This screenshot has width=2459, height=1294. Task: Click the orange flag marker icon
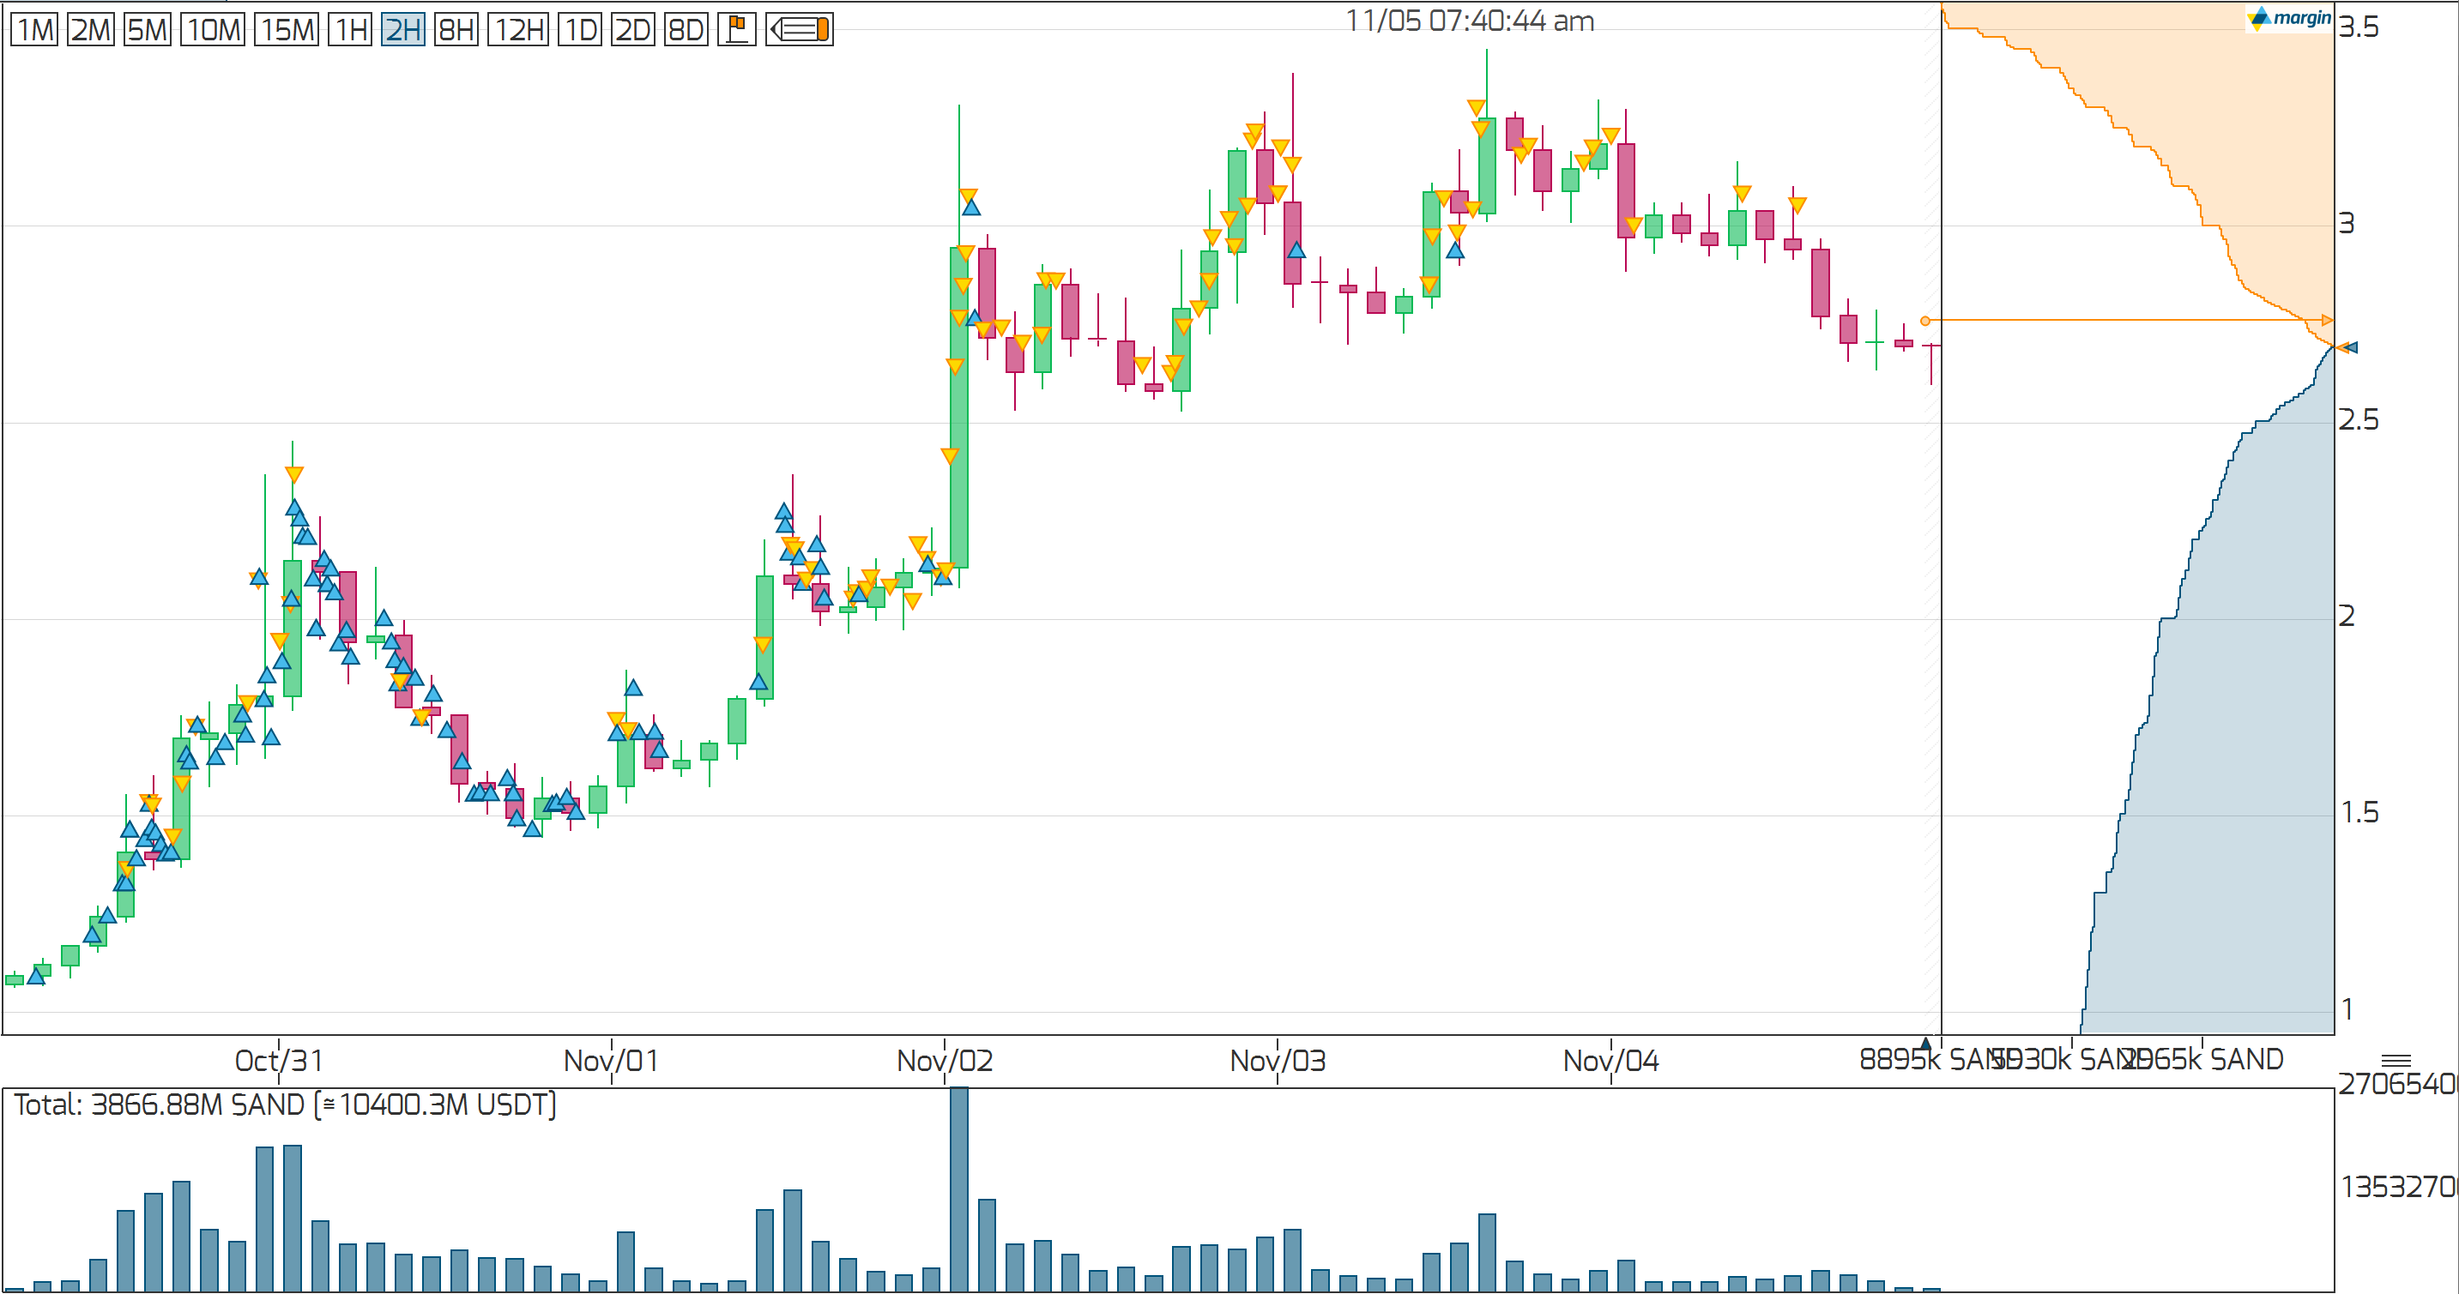(x=736, y=29)
